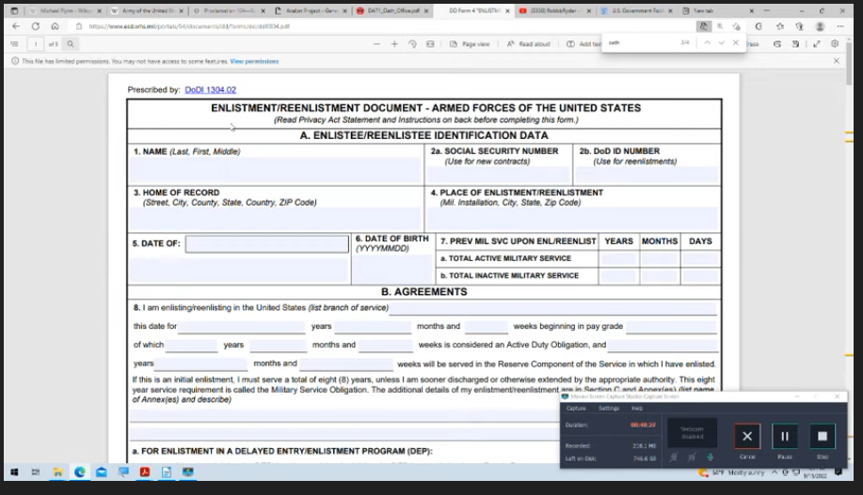Open Adobe Acrobat from the taskbar
The width and height of the screenshot is (863, 495).
point(145,472)
